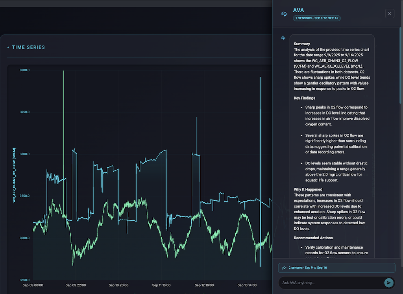The image size is (403, 294).
Task: Click the AVA title text
Action: (299, 10)
